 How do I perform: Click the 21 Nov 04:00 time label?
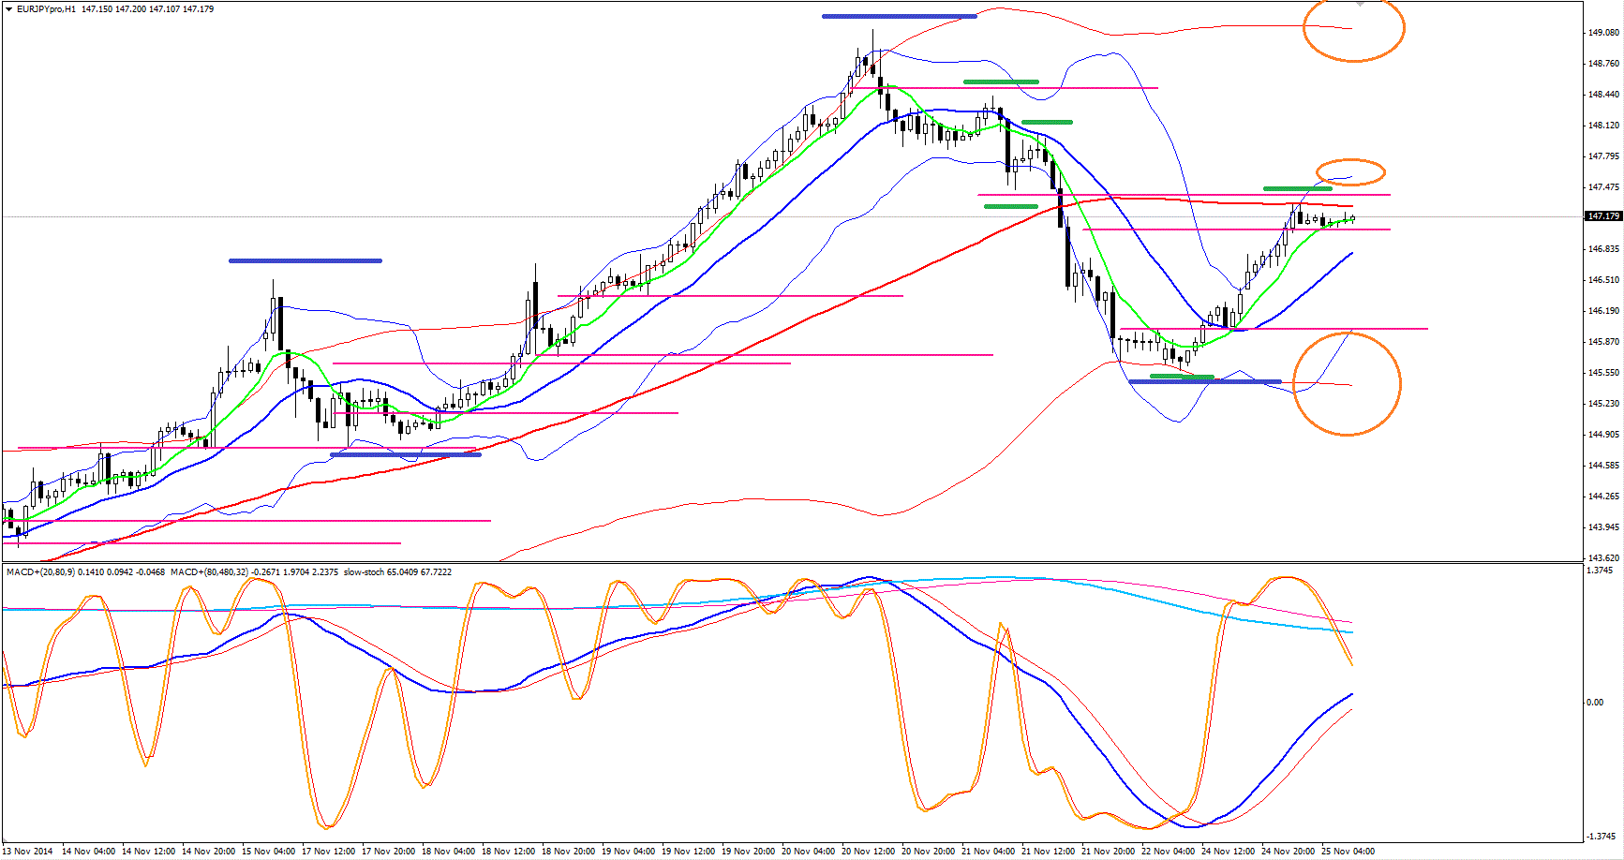pyautogui.click(x=988, y=852)
